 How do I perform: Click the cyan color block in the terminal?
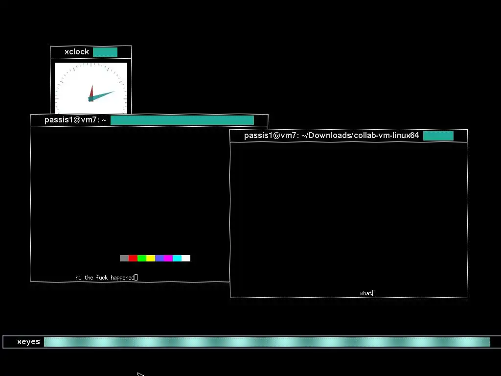pos(177,258)
